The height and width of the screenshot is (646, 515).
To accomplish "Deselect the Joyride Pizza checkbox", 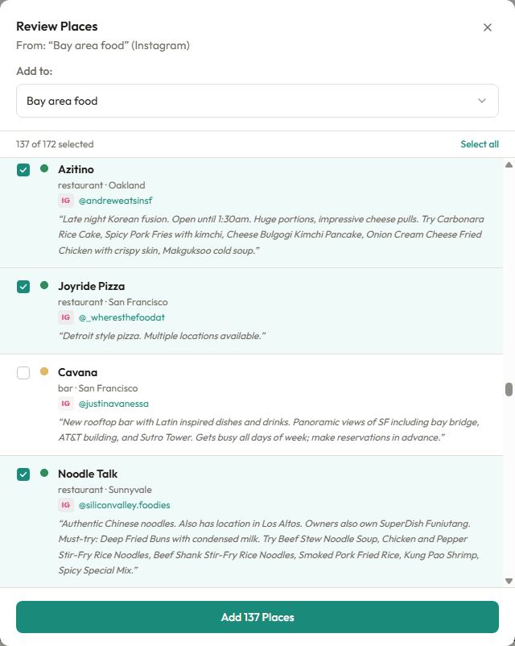I will point(23,288).
